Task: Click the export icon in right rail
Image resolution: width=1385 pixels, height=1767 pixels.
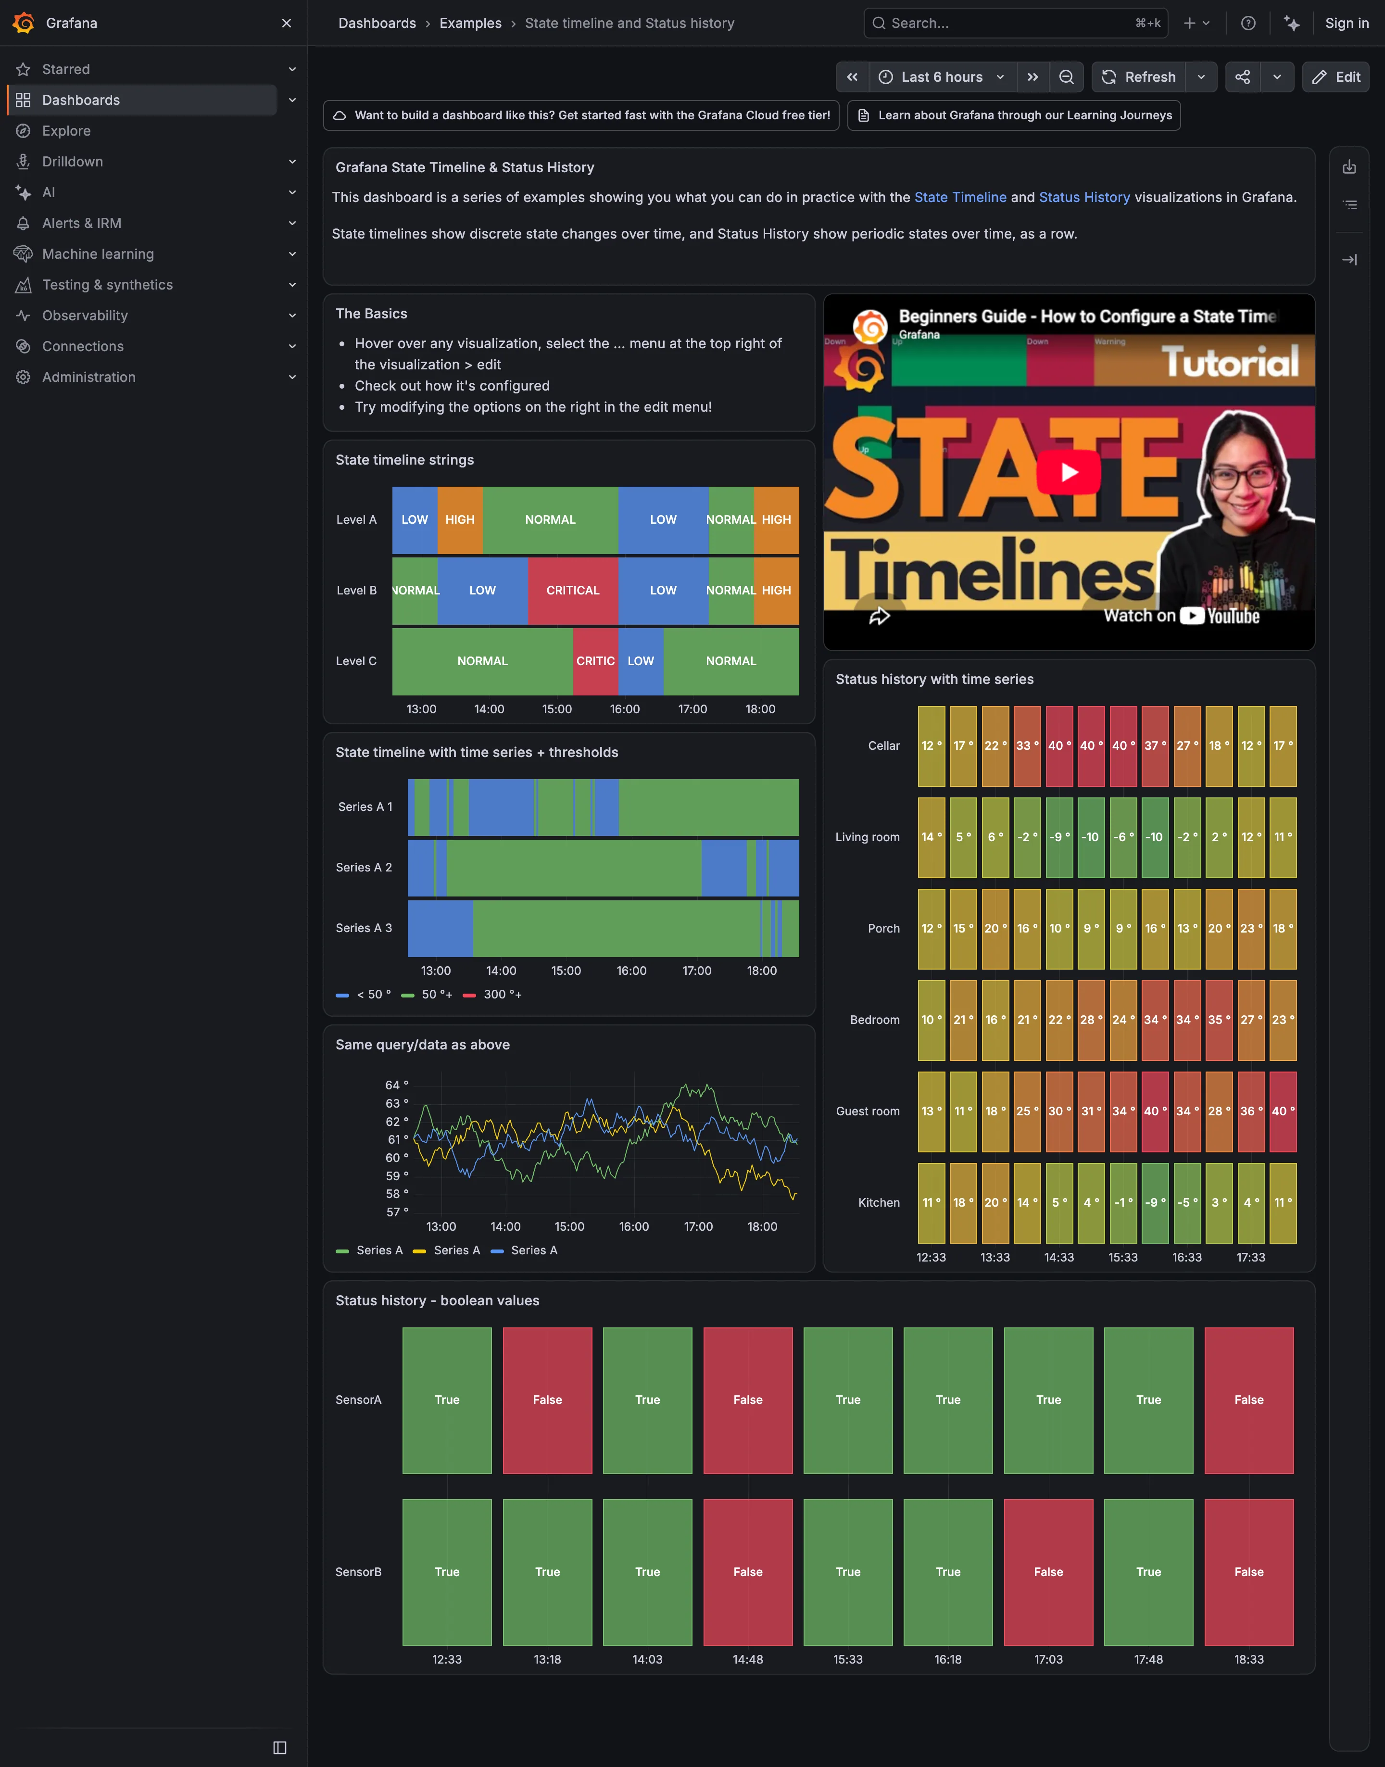Action: click(1349, 167)
